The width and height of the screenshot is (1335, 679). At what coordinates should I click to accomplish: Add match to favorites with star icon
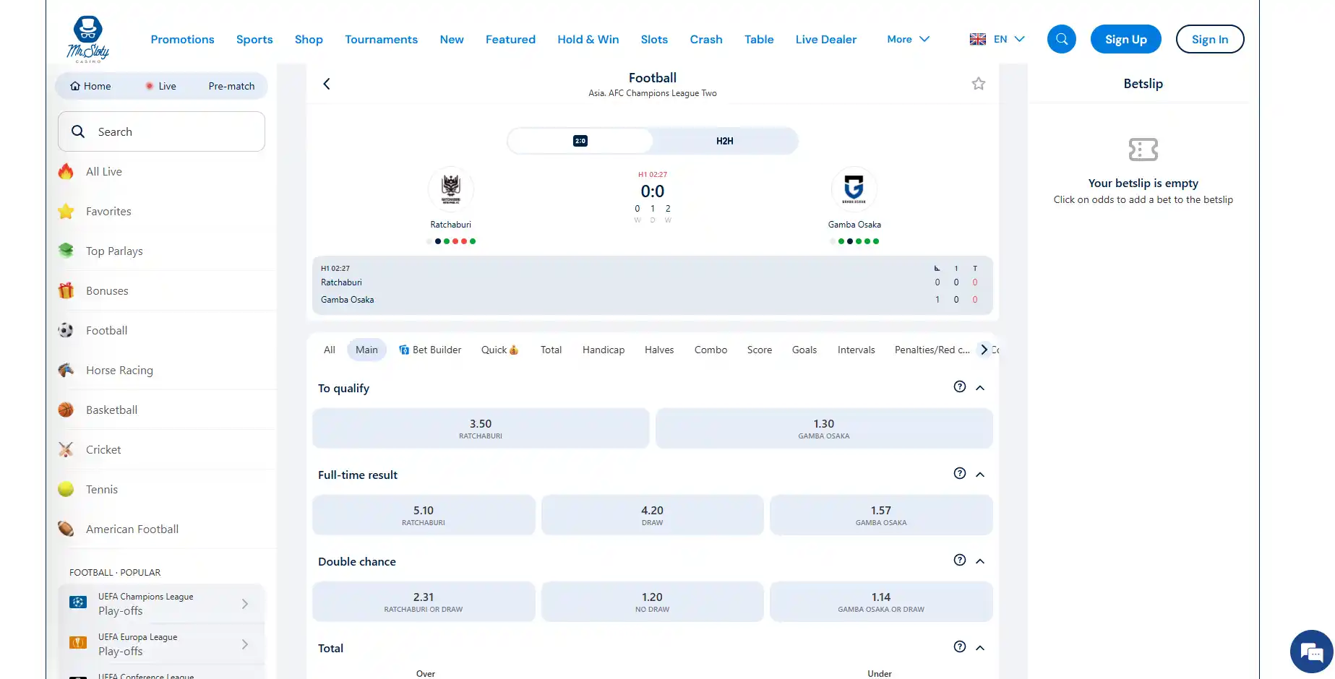978,84
